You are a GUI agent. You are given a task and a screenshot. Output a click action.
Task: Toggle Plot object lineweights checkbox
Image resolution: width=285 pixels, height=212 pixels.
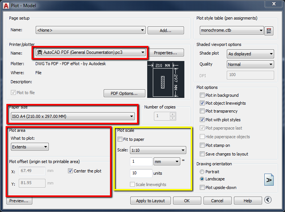pos(202,103)
